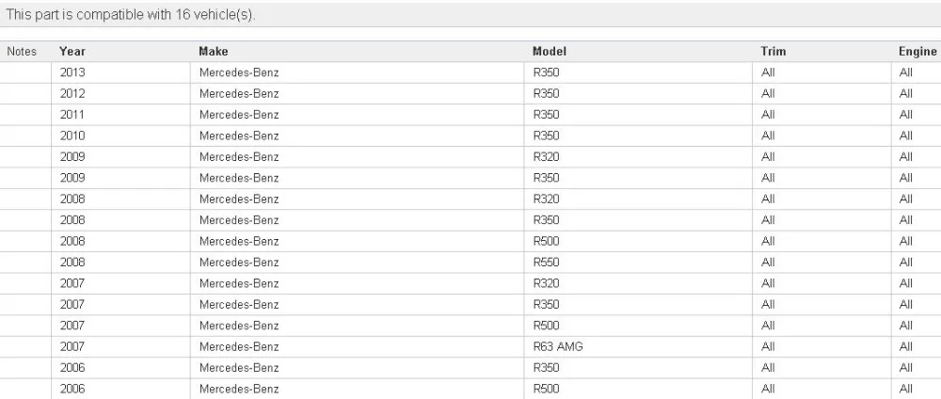Click the Notes column header
941x399 pixels.
pyautogui.click(x=22, y=52)
